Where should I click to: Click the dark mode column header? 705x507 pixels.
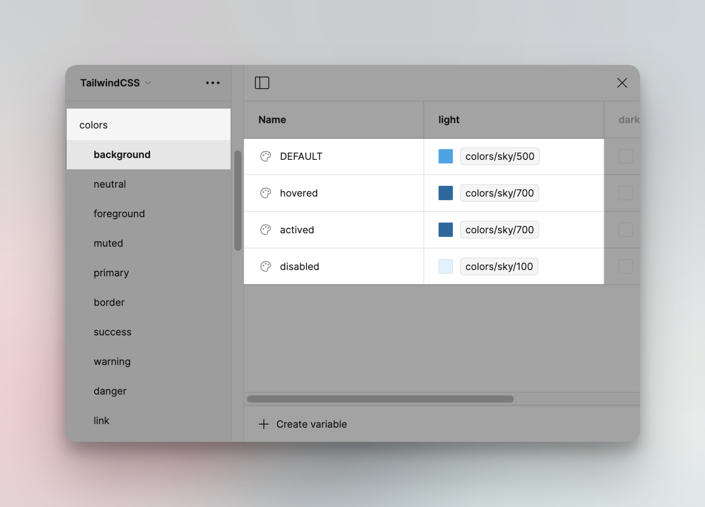(x=622, y=120)
